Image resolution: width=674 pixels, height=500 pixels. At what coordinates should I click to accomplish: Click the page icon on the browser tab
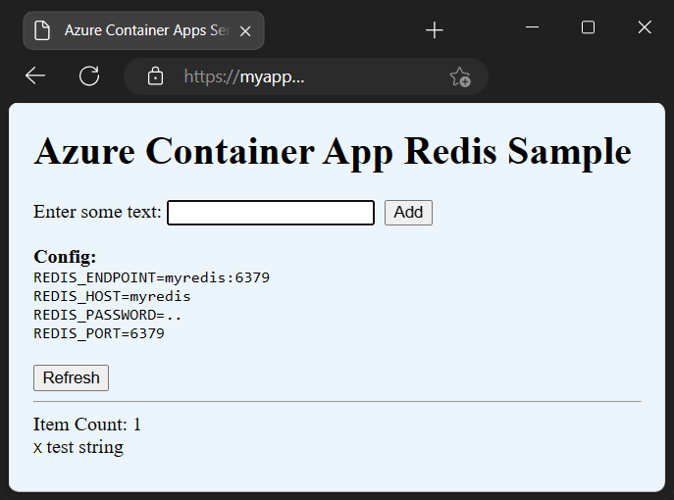[x=42, y=30]
